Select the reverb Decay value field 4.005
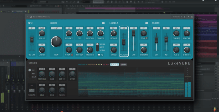 [56, 28]
